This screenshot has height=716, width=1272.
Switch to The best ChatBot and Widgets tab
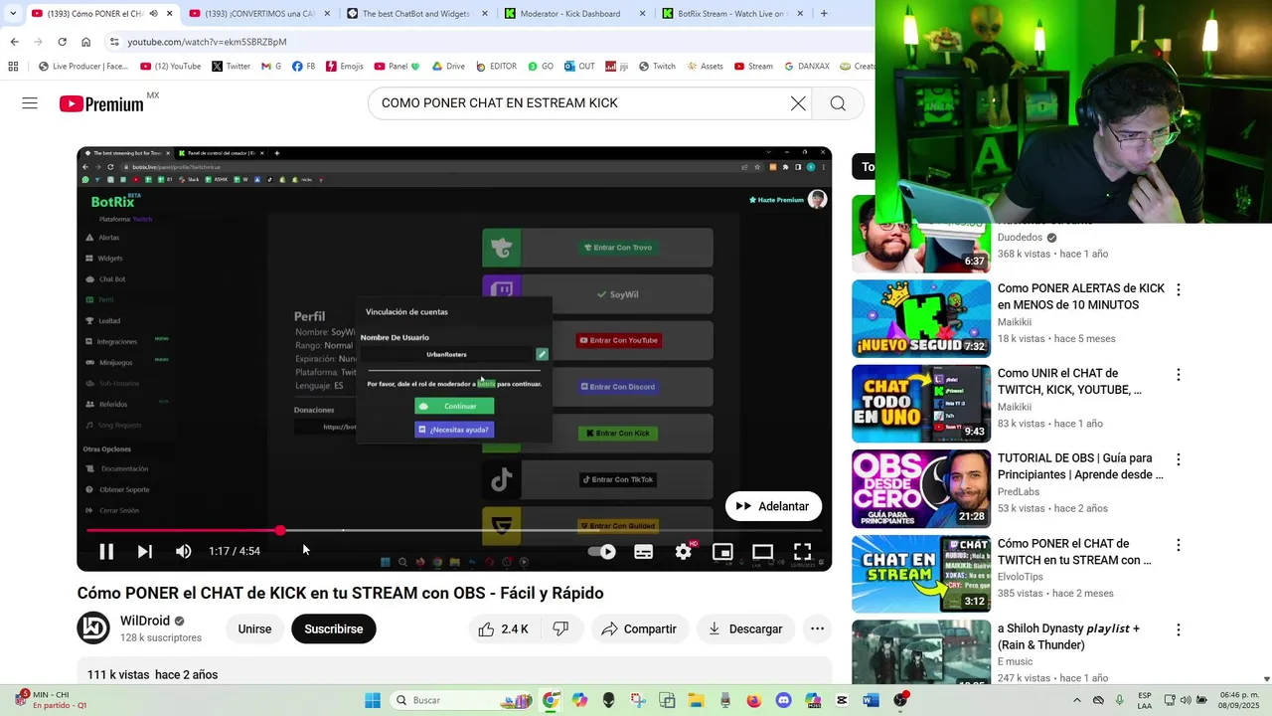pyautogui.click(x=415, y=14)
